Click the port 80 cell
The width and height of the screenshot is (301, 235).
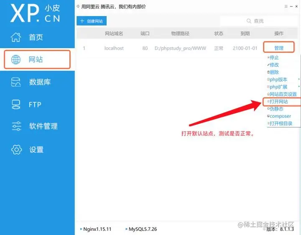click(145, 48)
